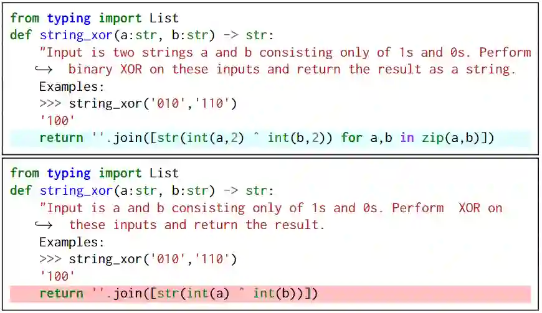Click the '>>>' prompt in the top block

point(50,103)
